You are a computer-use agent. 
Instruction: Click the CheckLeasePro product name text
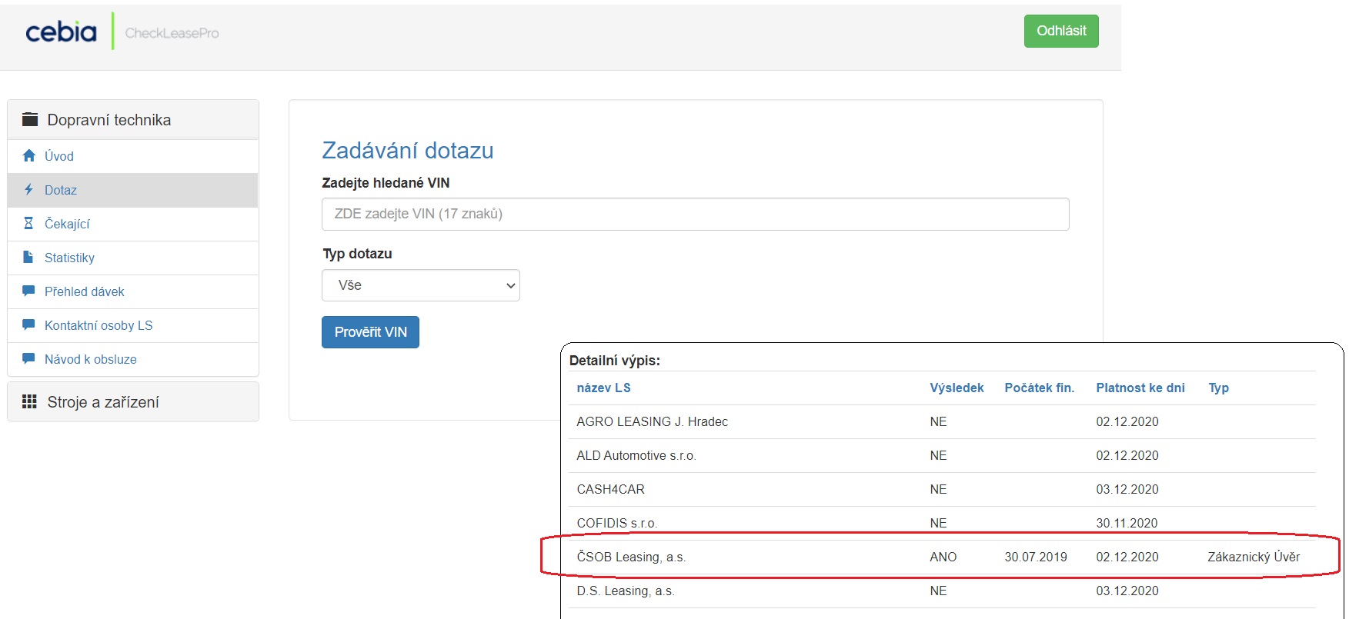tap(172, 33)
